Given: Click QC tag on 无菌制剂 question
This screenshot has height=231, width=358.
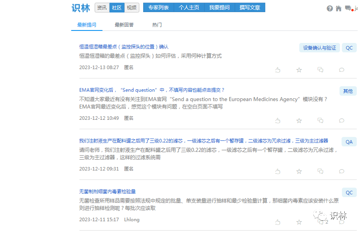Looking at the screenshot, I should tap(349, 193).
